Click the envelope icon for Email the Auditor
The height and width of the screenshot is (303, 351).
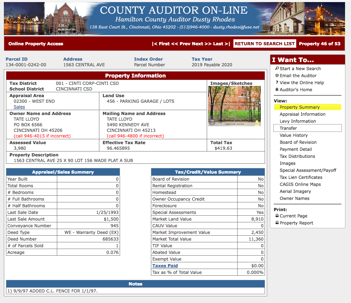(x=277, y=76)
